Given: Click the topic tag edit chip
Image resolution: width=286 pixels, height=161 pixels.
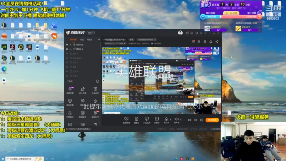Looking at the screenshot, I should [x=146, y=39].
